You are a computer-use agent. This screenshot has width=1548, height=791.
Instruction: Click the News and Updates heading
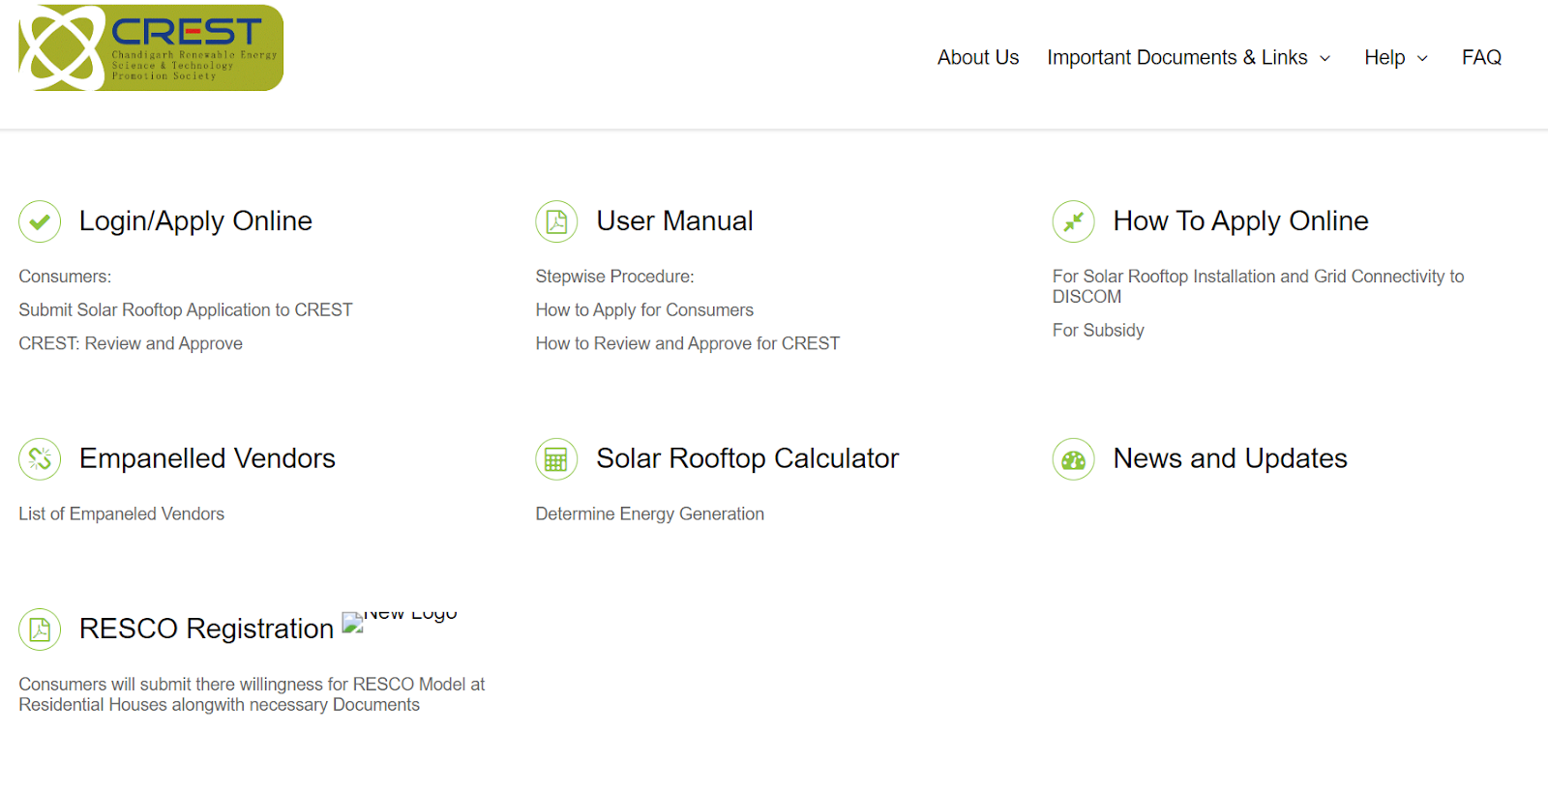[x=1231, y=458]
